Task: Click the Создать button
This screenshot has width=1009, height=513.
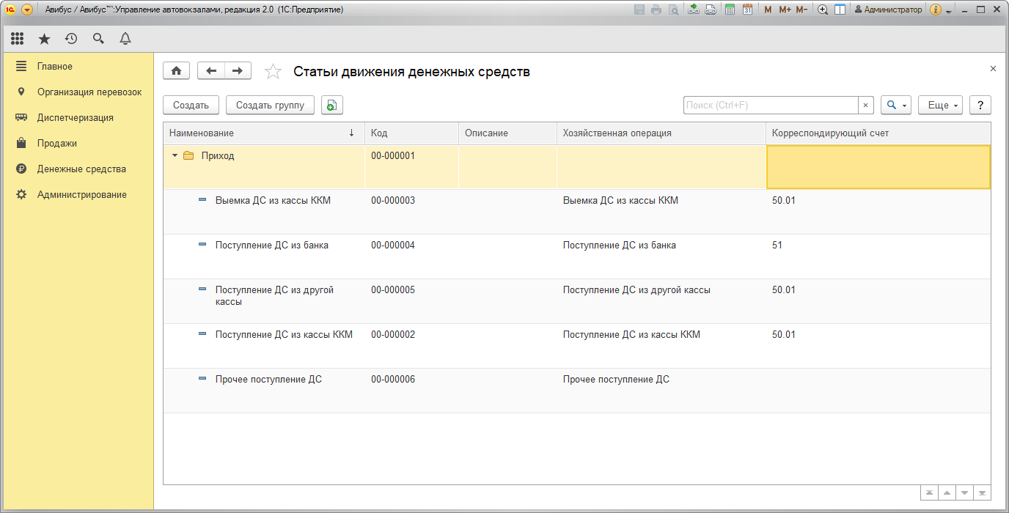Action: tap(191, 106)
